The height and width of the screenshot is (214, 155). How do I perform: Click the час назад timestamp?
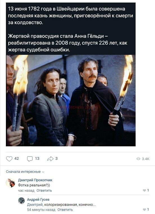click(26, 191)
